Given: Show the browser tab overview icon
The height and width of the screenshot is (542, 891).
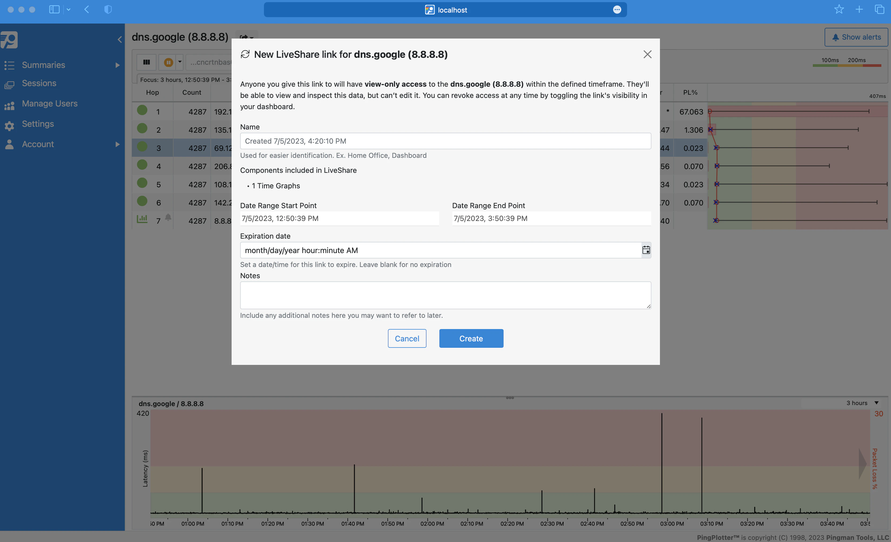Looking at the screenshot, I should point(879,9).
